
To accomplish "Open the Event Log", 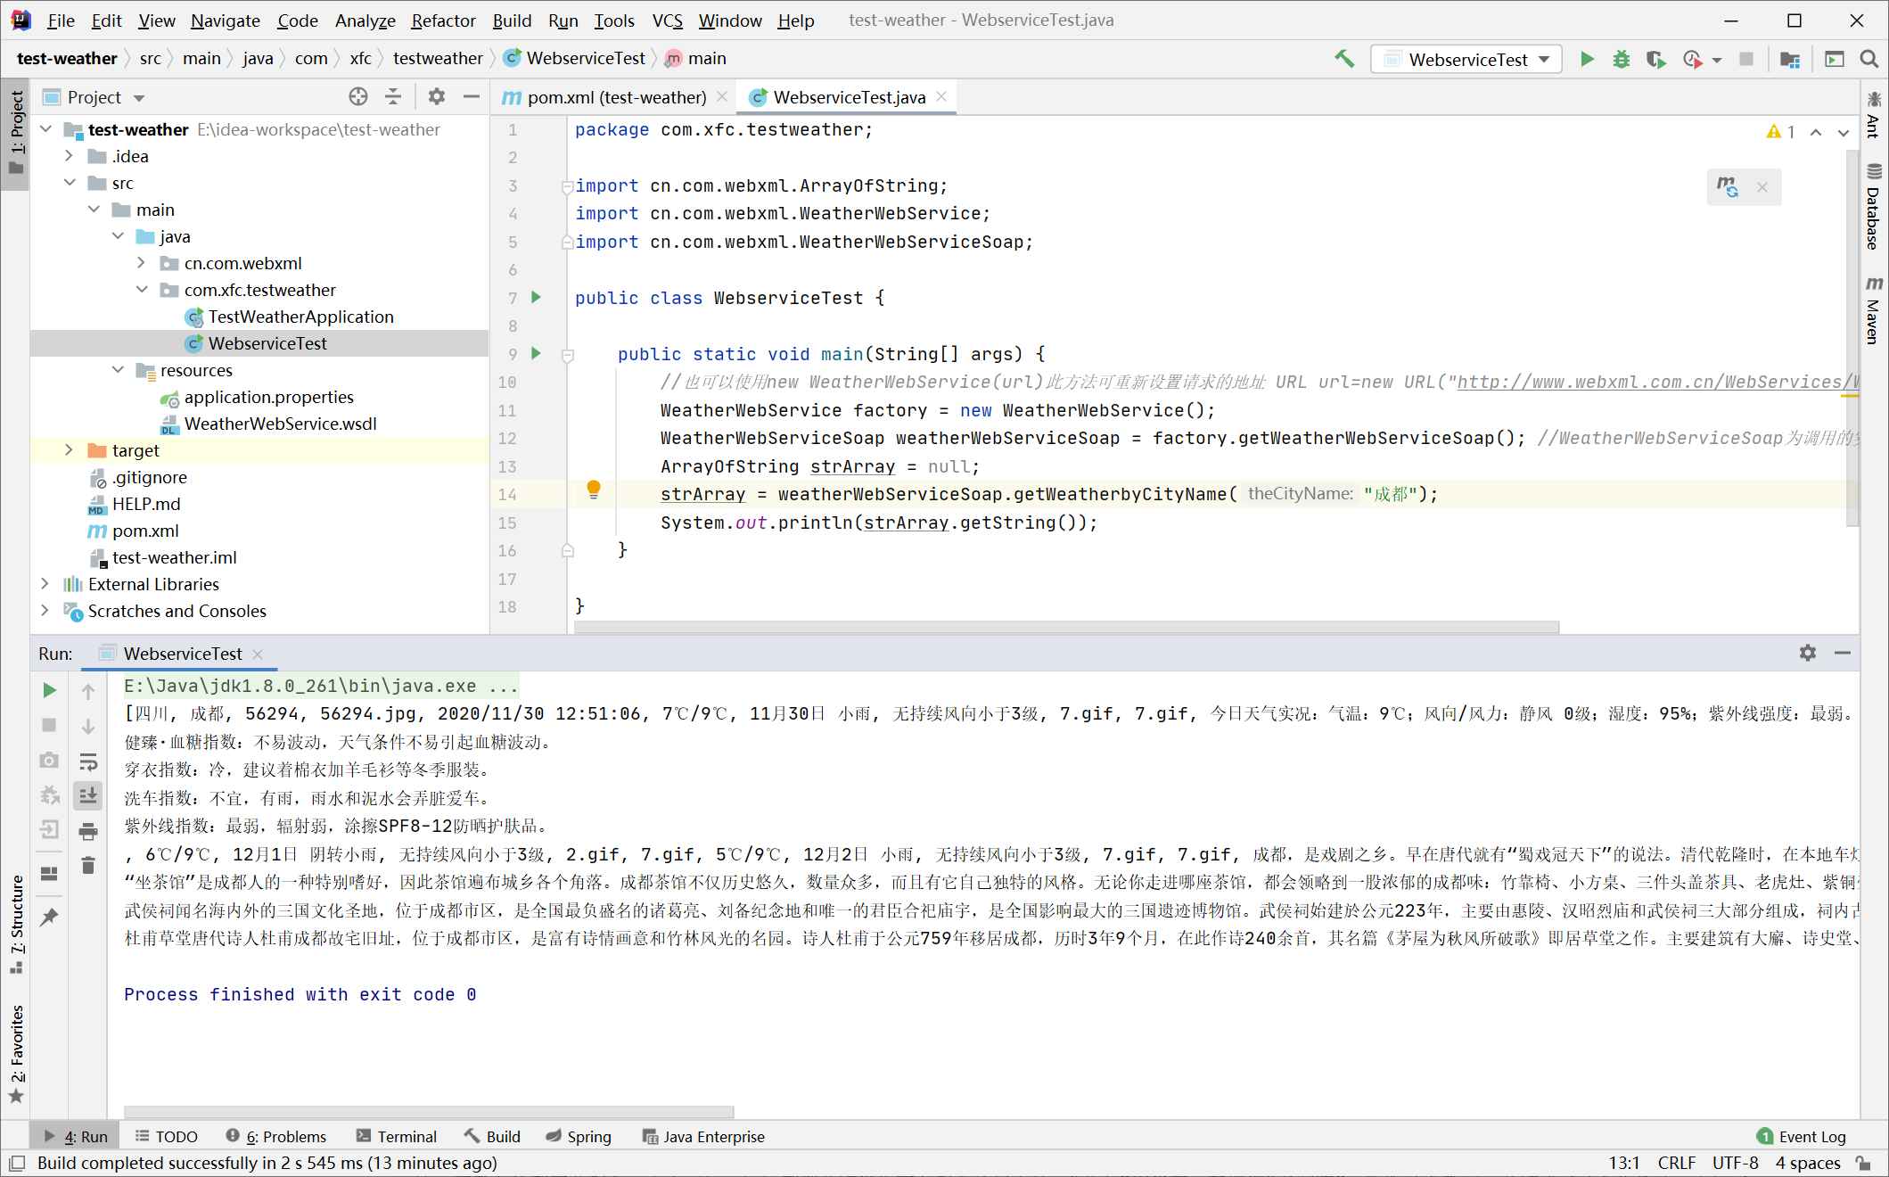I will 1802,1136.
